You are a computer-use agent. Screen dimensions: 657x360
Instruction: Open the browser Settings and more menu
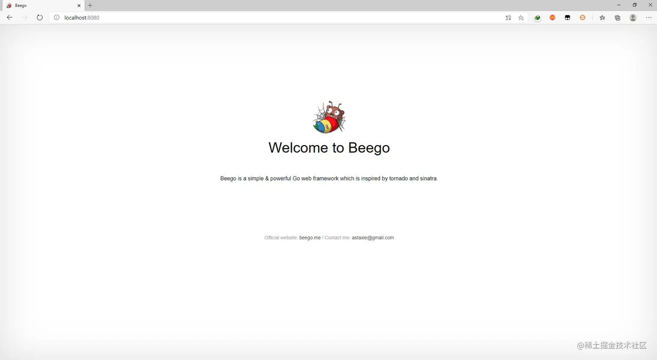click(x=649, y=18)
